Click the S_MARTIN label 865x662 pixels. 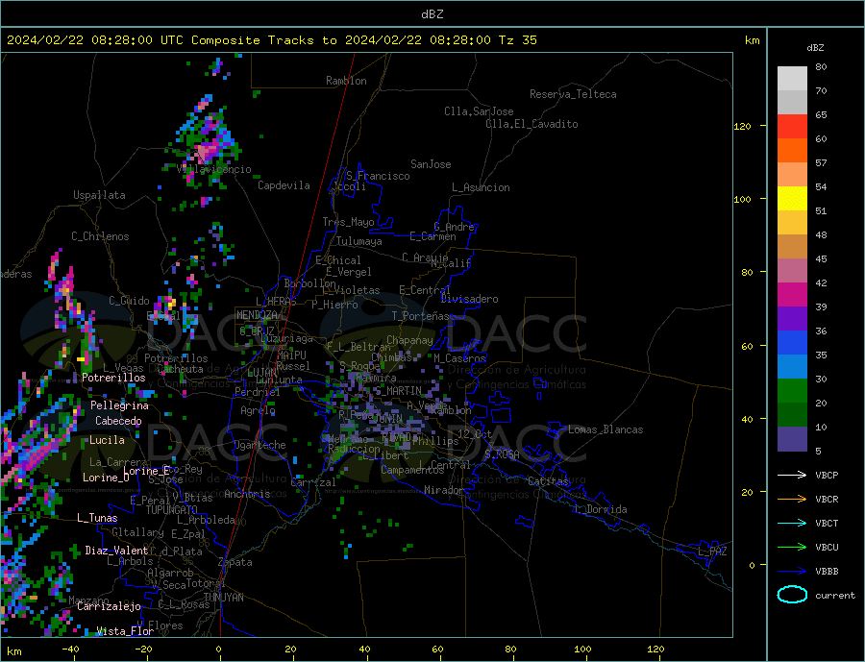point(398,391)
